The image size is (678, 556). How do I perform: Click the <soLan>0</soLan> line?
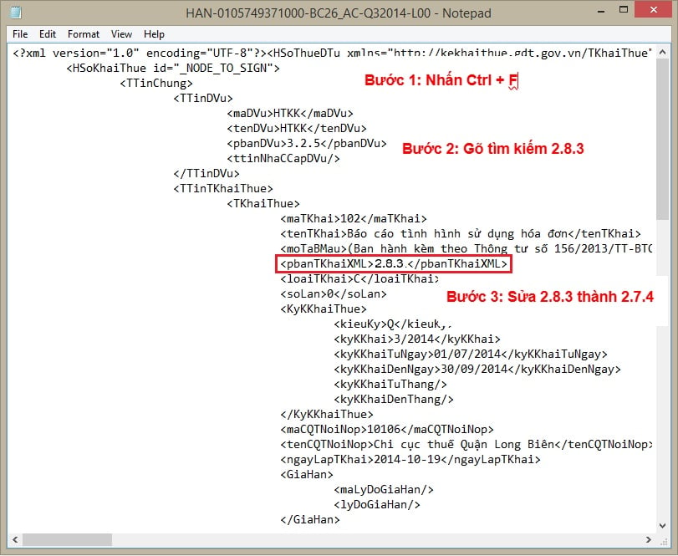pos(334,294)
